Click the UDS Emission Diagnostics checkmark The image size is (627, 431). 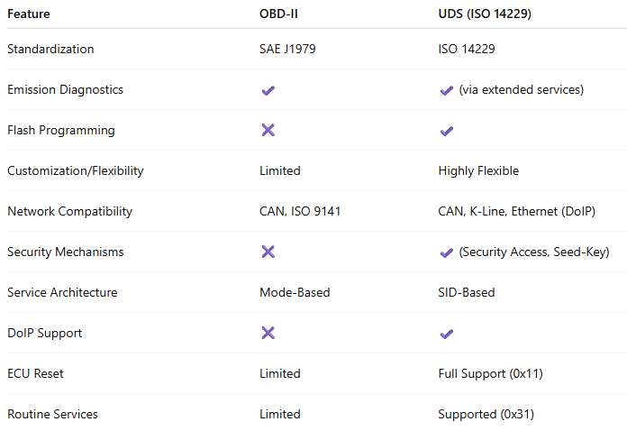tap(446, 90)
